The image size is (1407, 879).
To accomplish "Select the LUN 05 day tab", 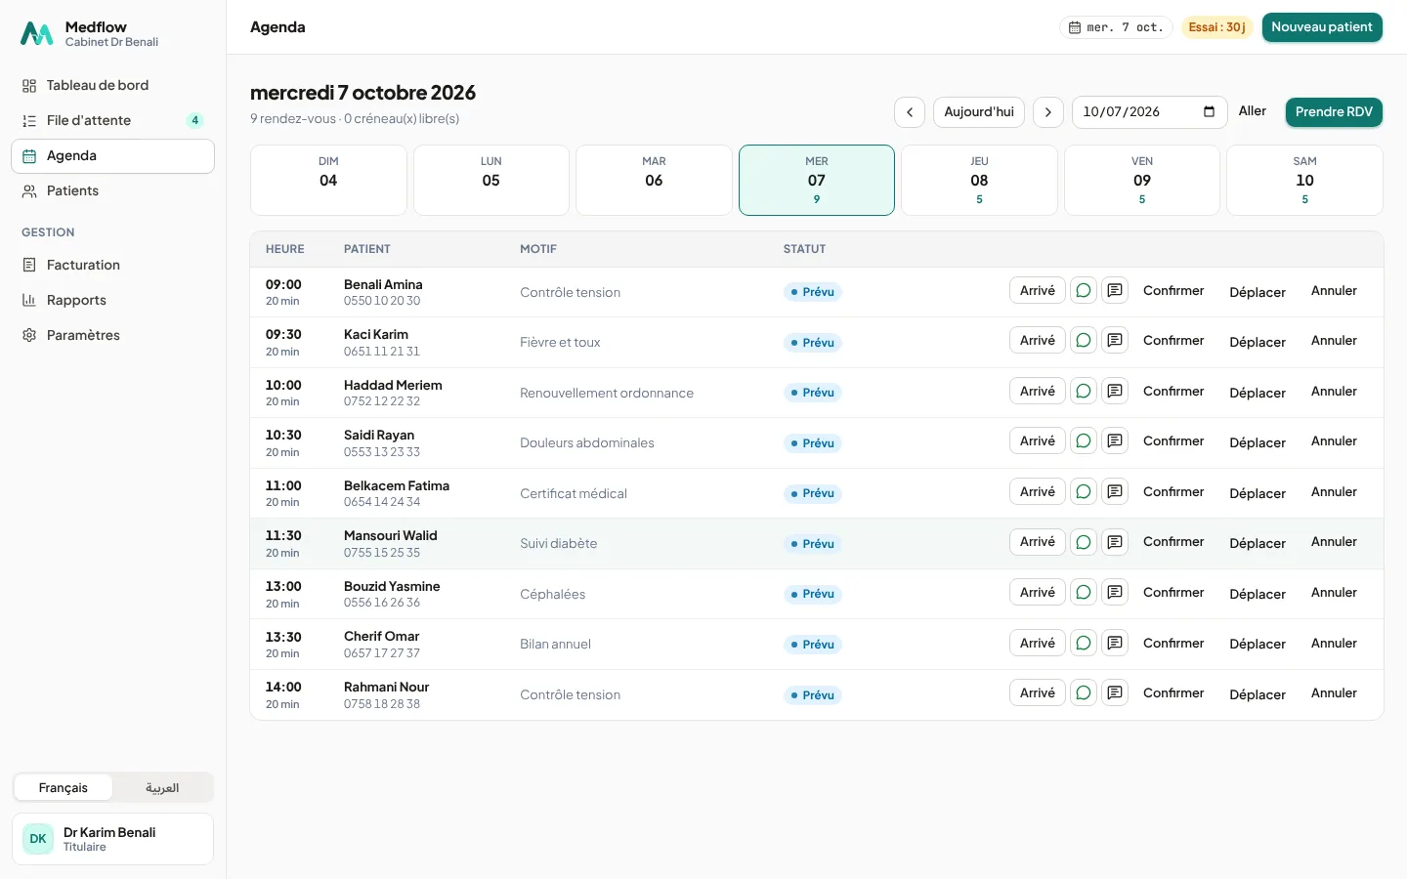I will (x=491, y=181).
